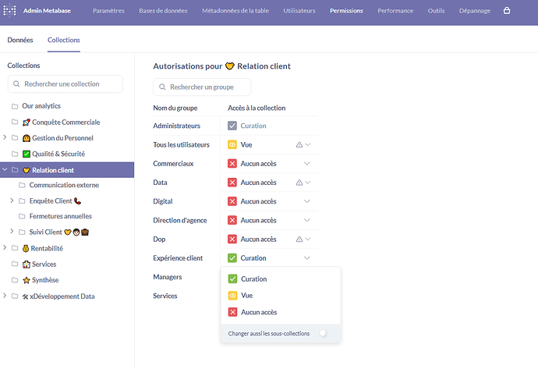Open access dropdown for Direction d'agence
The height and width of the screenshot is (369, 538).
tap(307, 220)
